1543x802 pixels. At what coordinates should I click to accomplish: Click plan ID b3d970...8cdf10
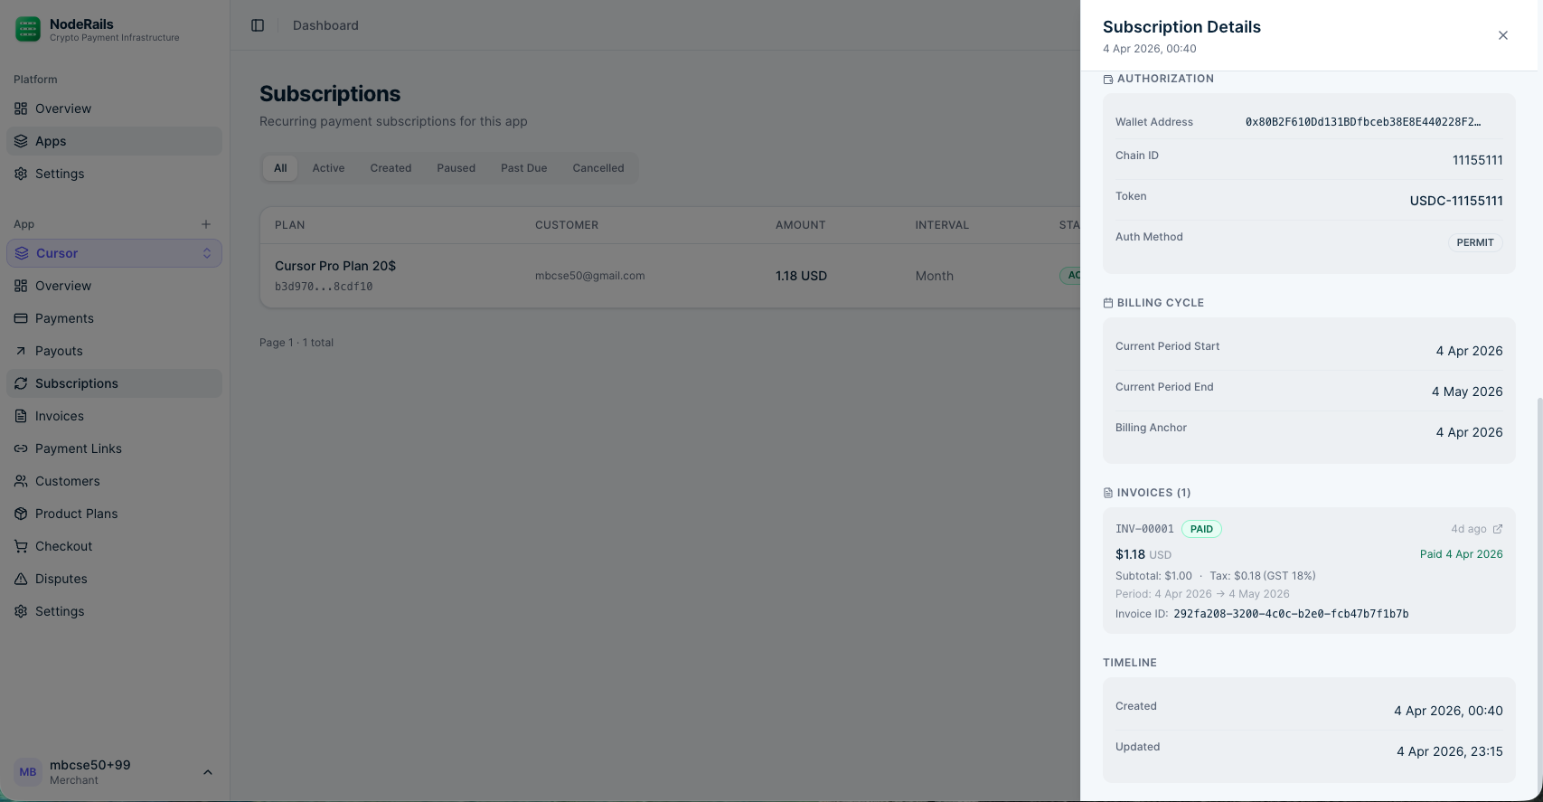click(324, 287)
